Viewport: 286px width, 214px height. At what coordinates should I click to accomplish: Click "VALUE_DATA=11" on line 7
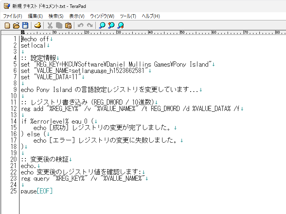coord(57,77)
